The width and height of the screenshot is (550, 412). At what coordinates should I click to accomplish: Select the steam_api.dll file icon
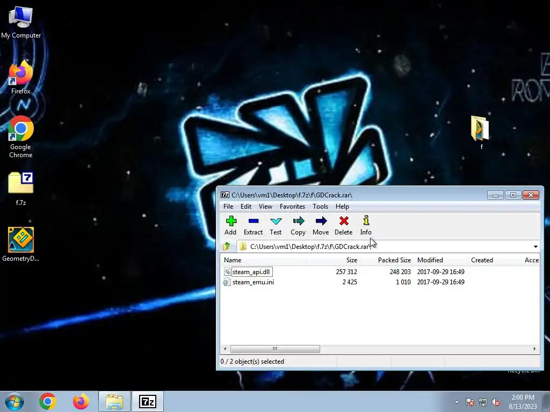[x=227, y=272]
